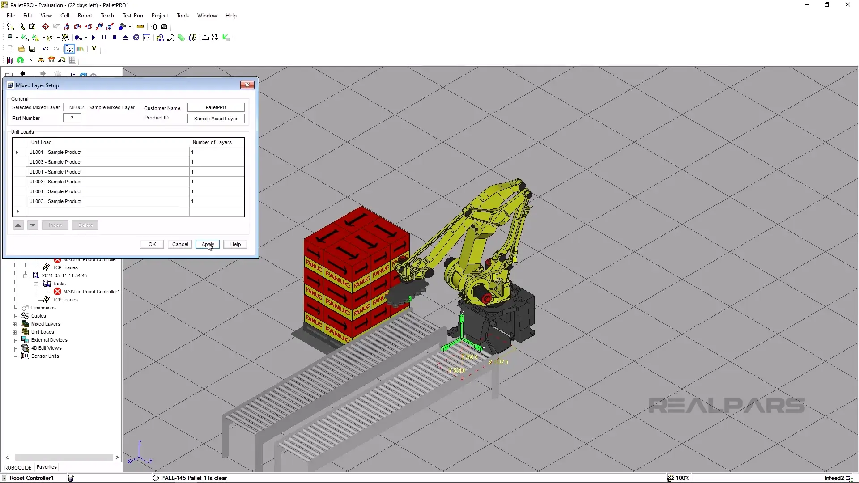Image resolution: width=859 pixels, height=483 pixels.
Task: Click the pause simulation icon
Action: coord(104,38)
